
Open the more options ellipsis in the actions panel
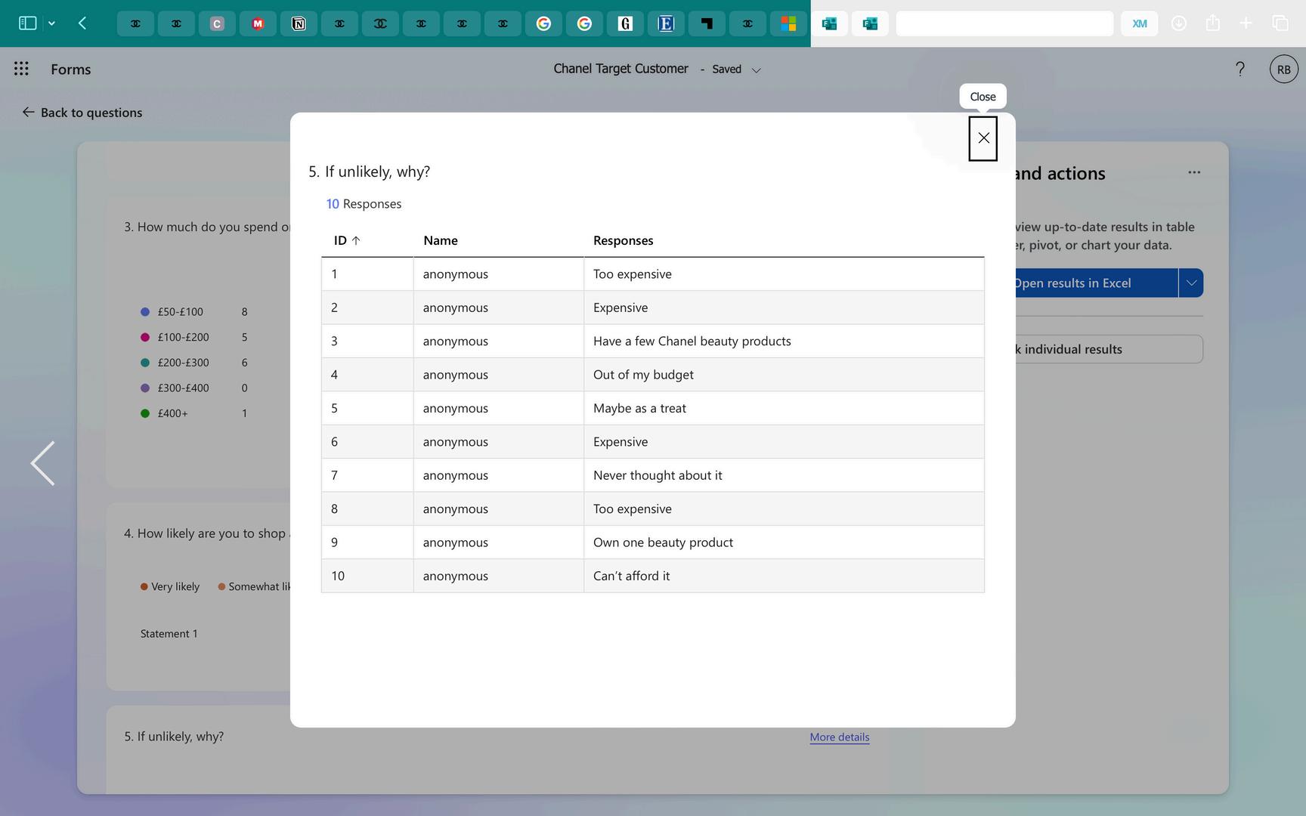1194,172
